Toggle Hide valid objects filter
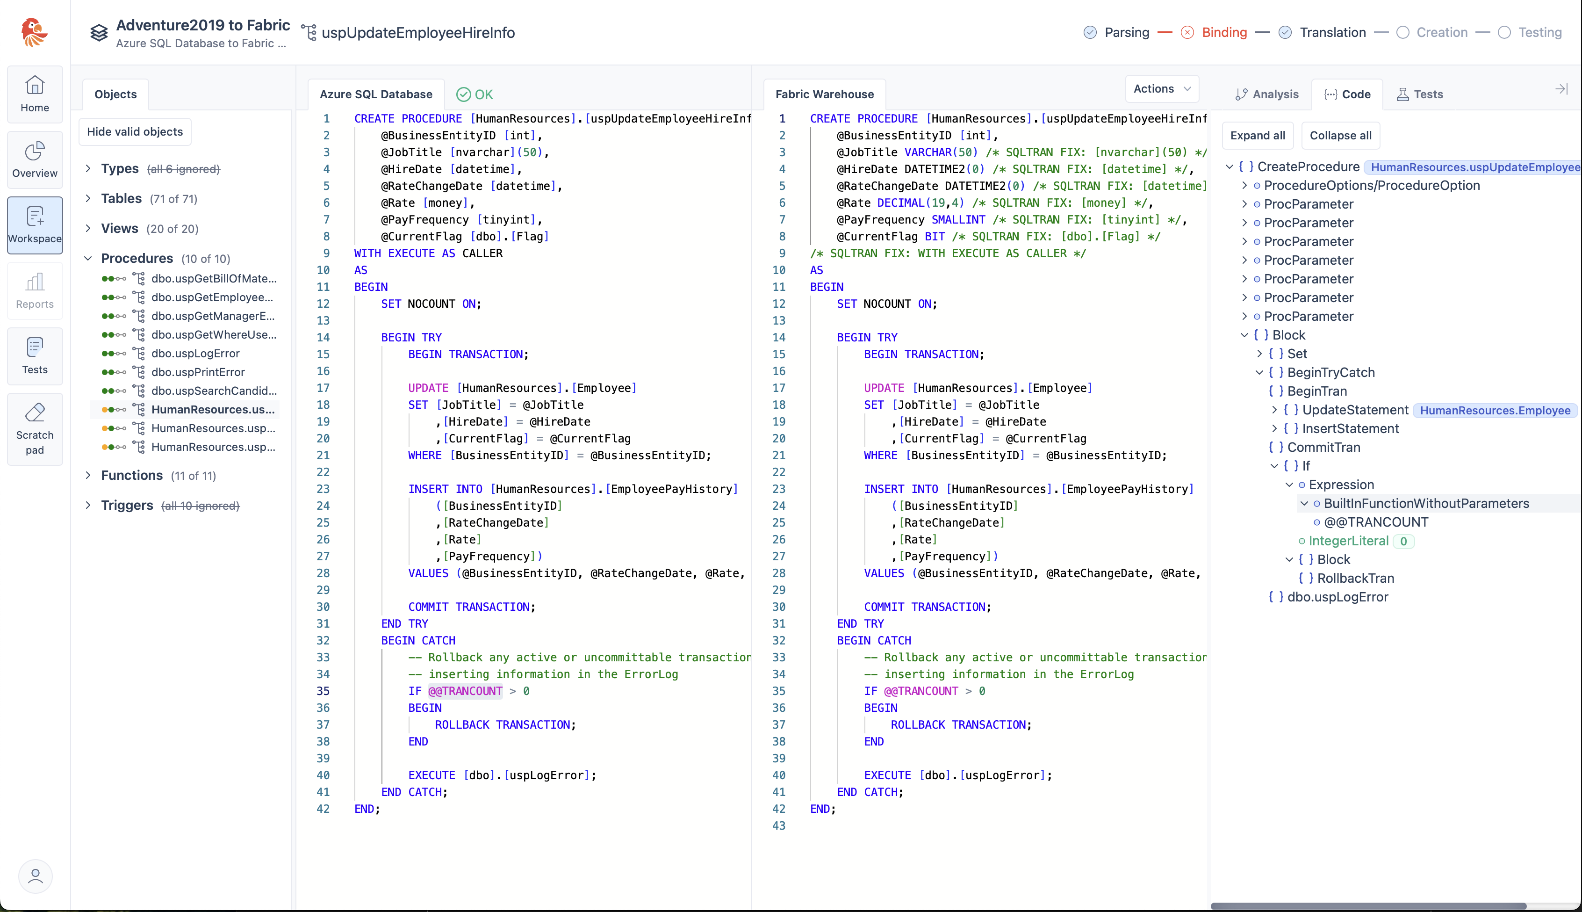This screenshot has height=912, width=1582. 135,131
